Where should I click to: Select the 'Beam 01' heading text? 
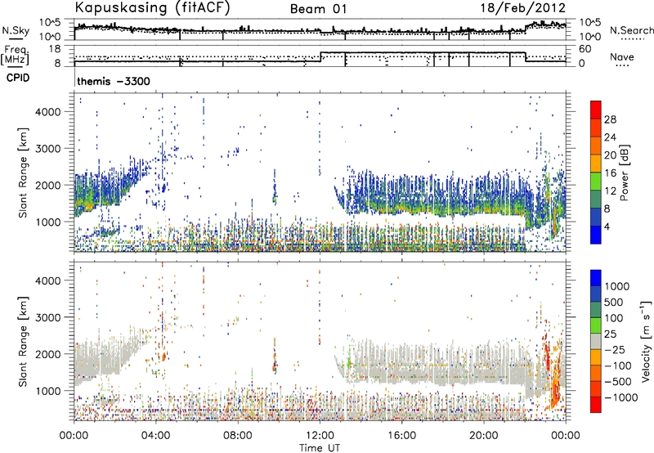pos(319,9)
